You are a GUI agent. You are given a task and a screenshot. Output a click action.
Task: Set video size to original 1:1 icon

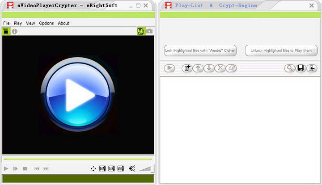pyautogui.click(x=111, y=168)
